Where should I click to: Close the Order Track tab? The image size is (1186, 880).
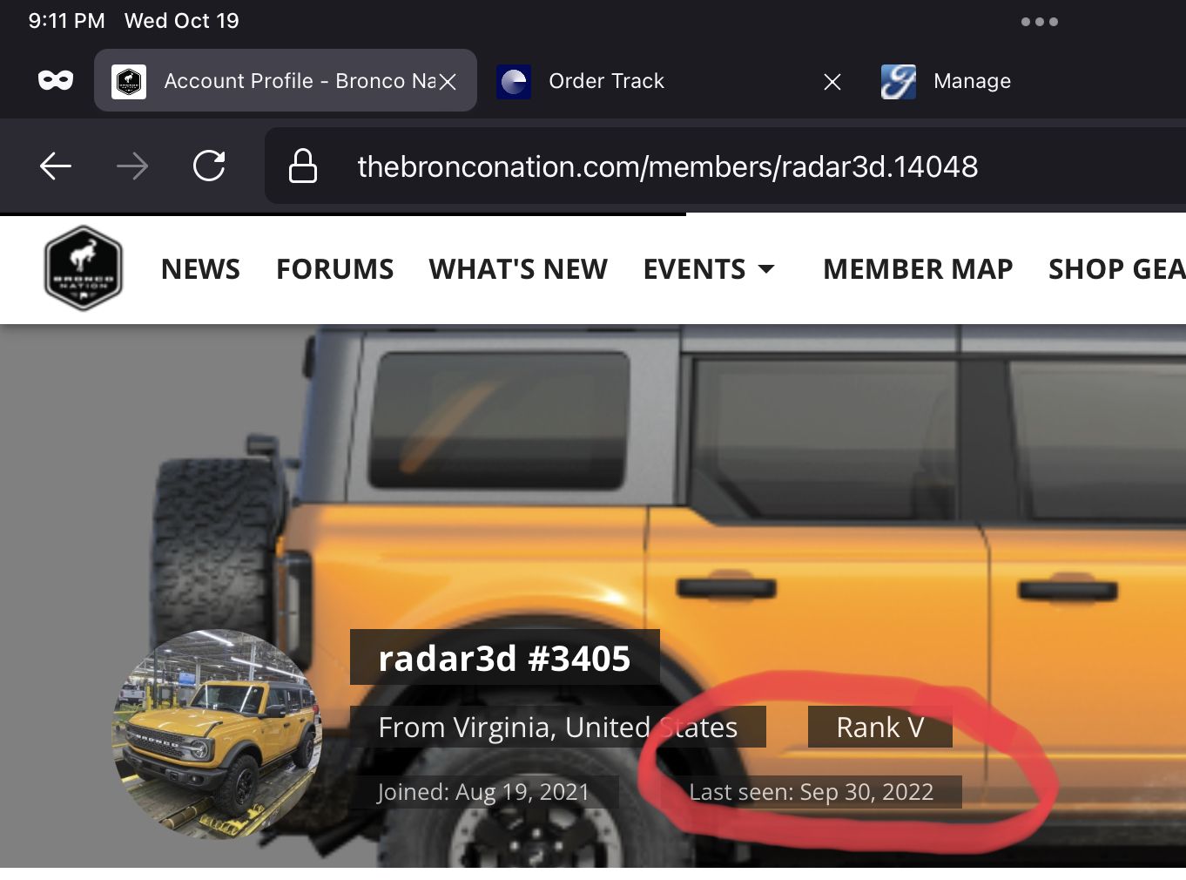pyautogui.click(x=832, y=82)
